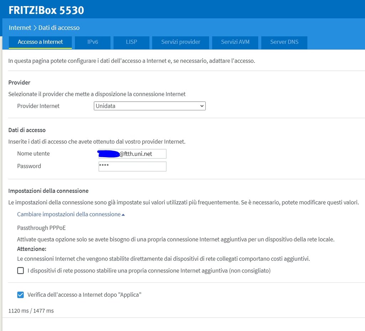Click the Internet breadcrumb link

point(20,27)
